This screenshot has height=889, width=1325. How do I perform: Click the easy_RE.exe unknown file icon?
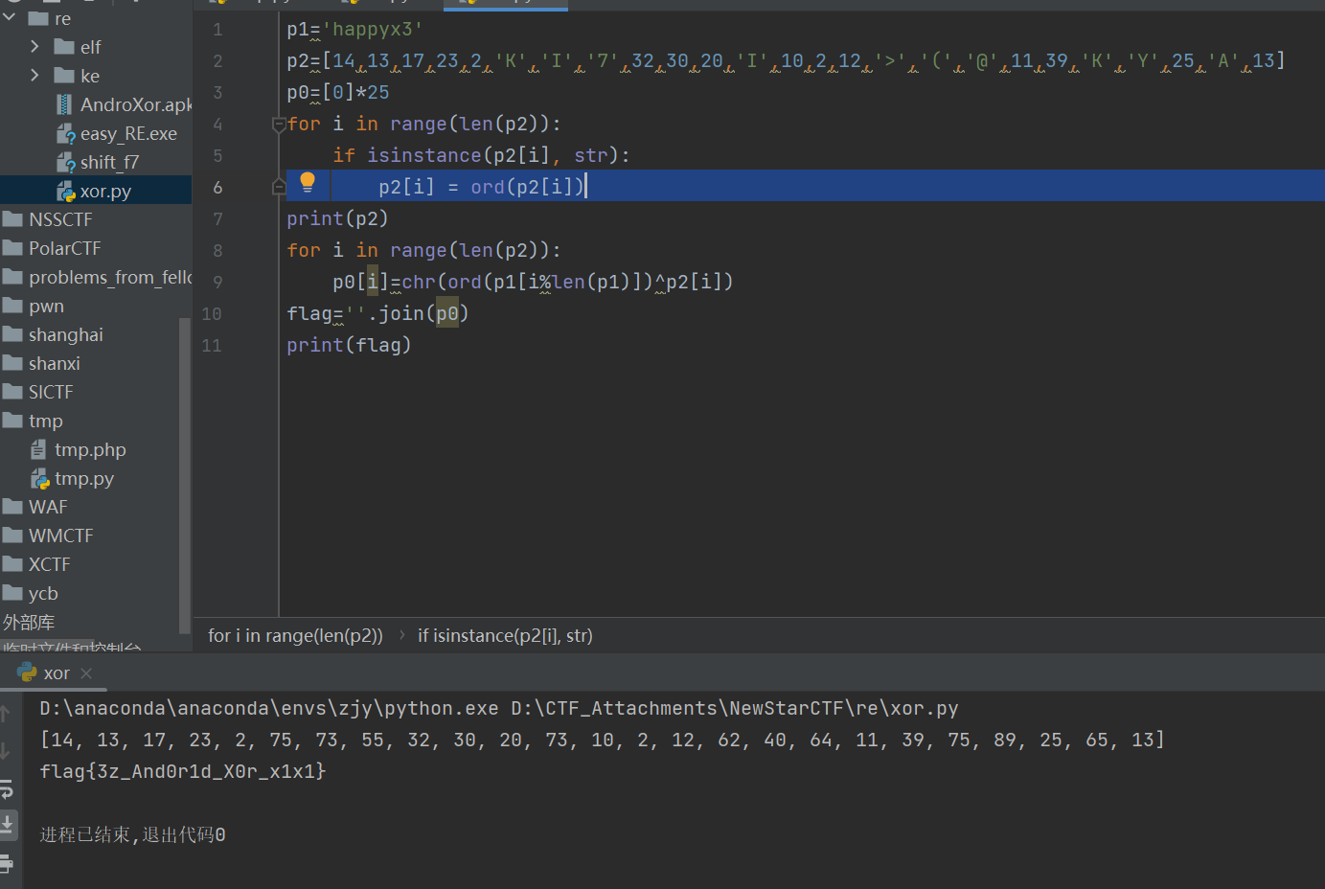65,133
